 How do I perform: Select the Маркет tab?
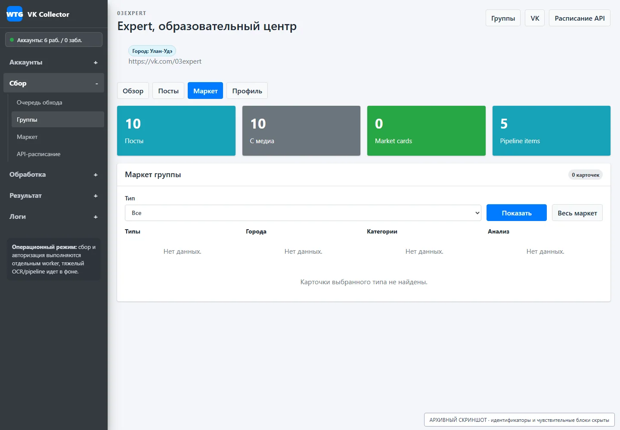pyautogui.click(x=205, y=91)
